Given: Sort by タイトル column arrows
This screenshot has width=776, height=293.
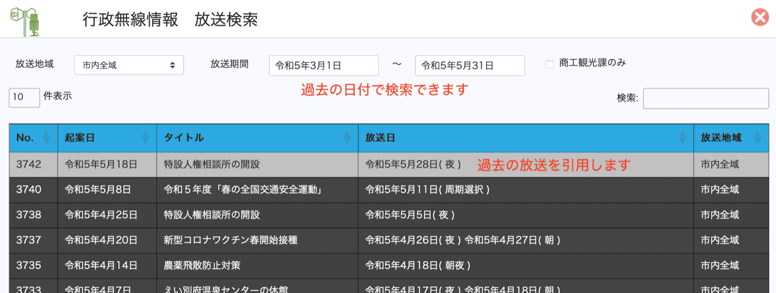Looking at the screenshot, I should pyautogui.click(x=347, y=138).
